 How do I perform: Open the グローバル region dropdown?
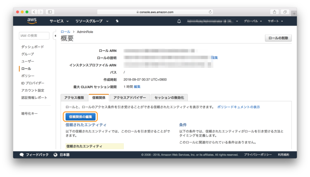(253, 21)
